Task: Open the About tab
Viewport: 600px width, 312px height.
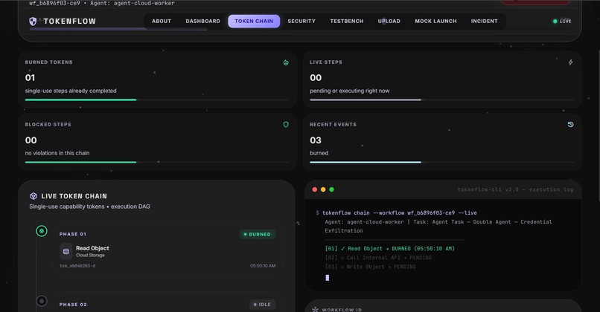Action: click(x=162, y=22)
